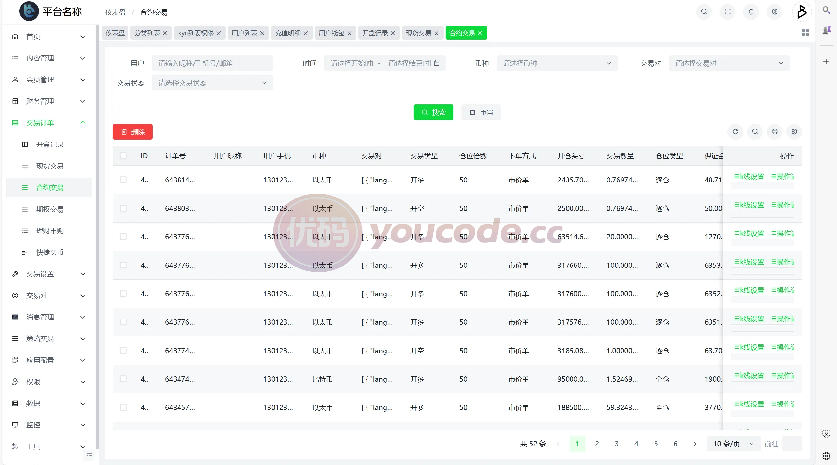Check the row with order 643803...
This screenshot has width=837, height=465.
pos(123,208)
